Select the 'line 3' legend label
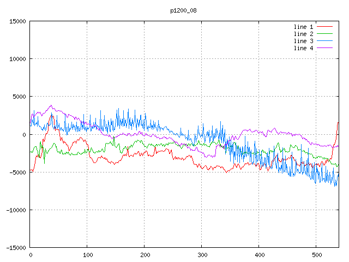 coord(304,41)
